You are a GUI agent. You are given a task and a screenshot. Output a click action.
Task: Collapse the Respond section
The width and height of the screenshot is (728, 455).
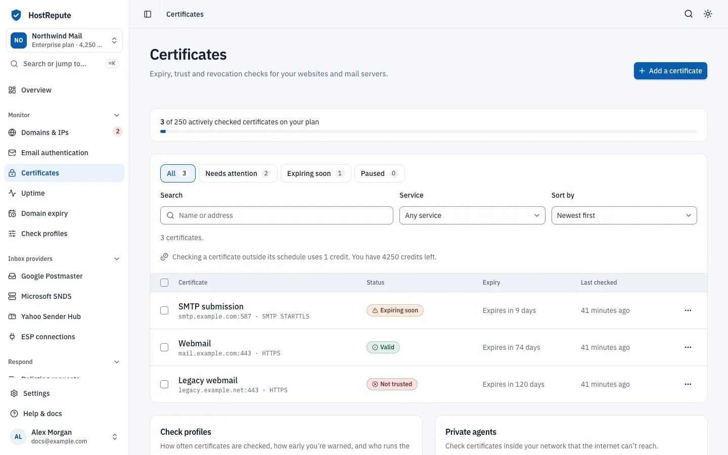[117, 362]
